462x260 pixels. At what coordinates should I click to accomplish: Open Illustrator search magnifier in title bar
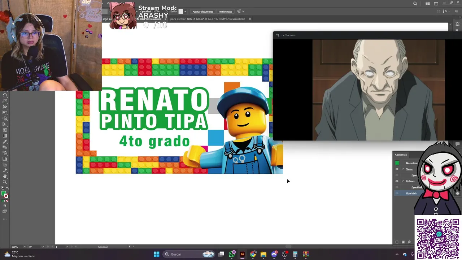415,4
